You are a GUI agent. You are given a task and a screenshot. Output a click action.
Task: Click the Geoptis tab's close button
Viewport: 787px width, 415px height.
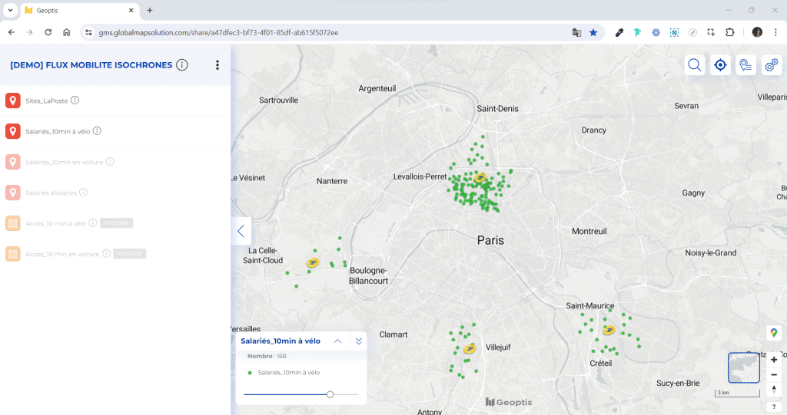tap(131, 10)
